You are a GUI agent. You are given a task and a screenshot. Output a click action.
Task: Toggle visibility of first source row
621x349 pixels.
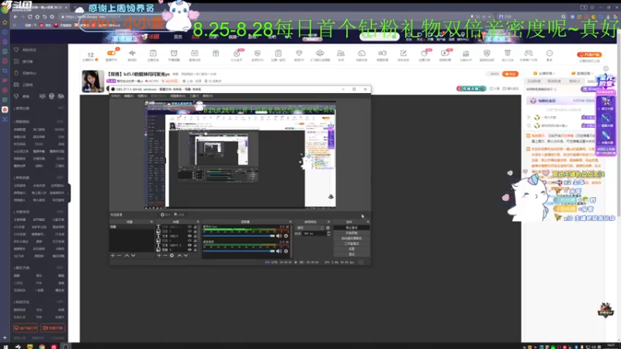coord(189,227)
